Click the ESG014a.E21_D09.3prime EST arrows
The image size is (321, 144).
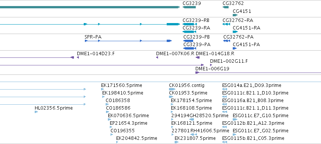pos(224,89)
